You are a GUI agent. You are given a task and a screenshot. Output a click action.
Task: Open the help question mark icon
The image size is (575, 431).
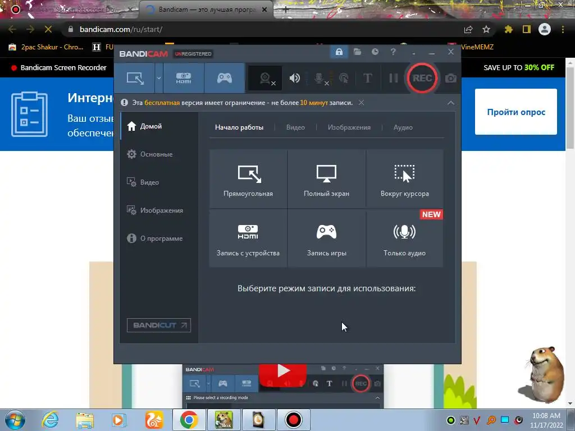(393, 52)
